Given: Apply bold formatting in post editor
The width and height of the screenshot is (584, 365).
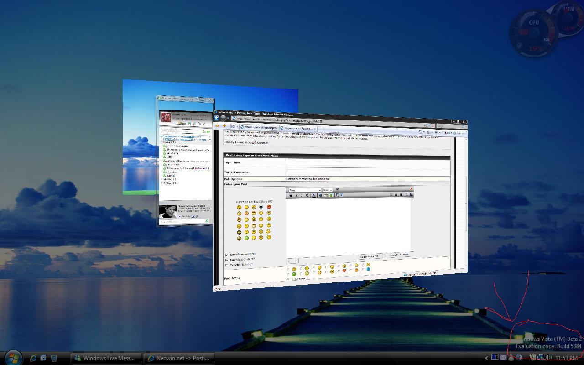Looking at the screenshot, I should pyautogui.click(x=291, y=196).
